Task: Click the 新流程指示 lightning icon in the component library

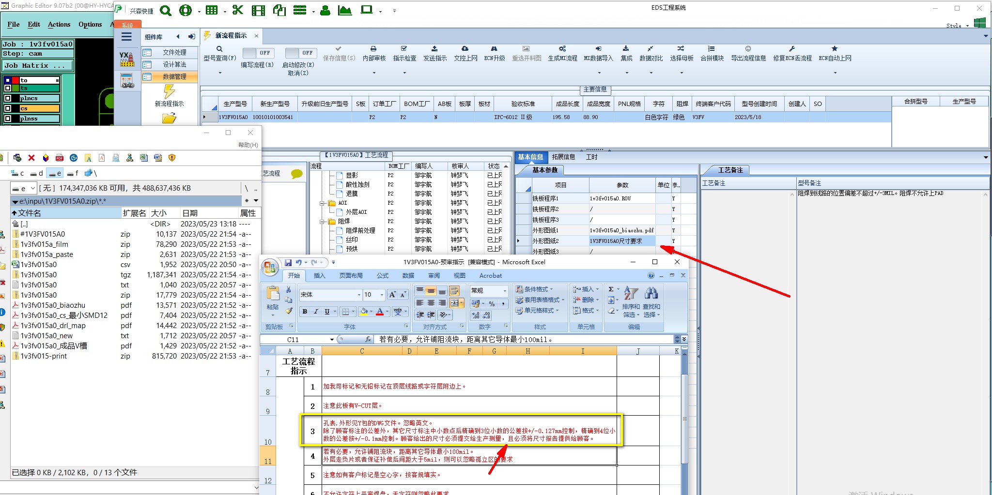Action: (169, 91)
